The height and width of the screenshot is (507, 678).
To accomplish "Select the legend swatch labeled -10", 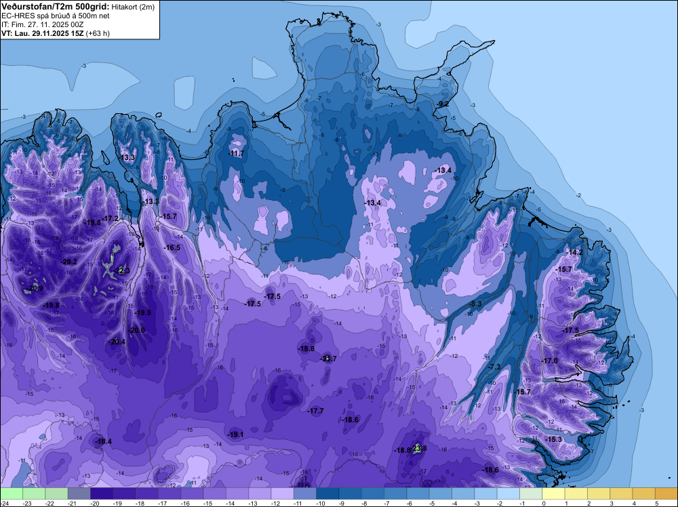I will coord(327,493).
